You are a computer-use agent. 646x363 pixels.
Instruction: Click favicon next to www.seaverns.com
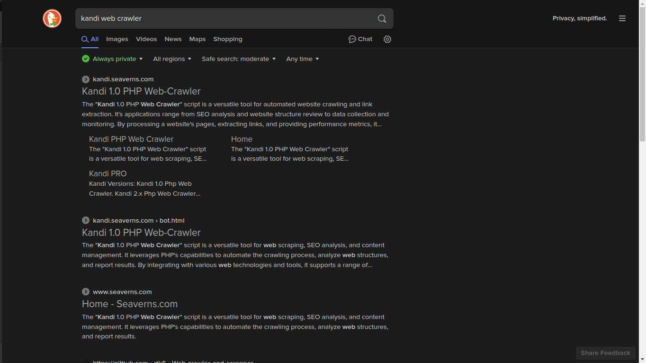[x=86, y=292]
